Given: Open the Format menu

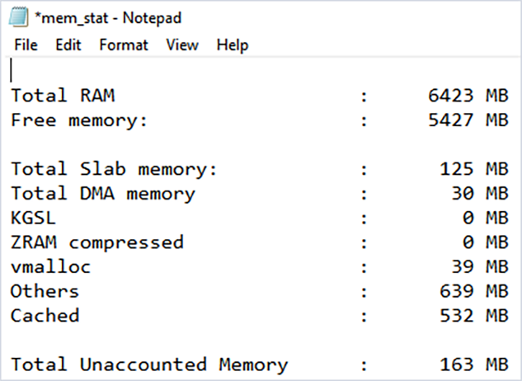Looking at the screenshot, I should (x=124, y=45).
